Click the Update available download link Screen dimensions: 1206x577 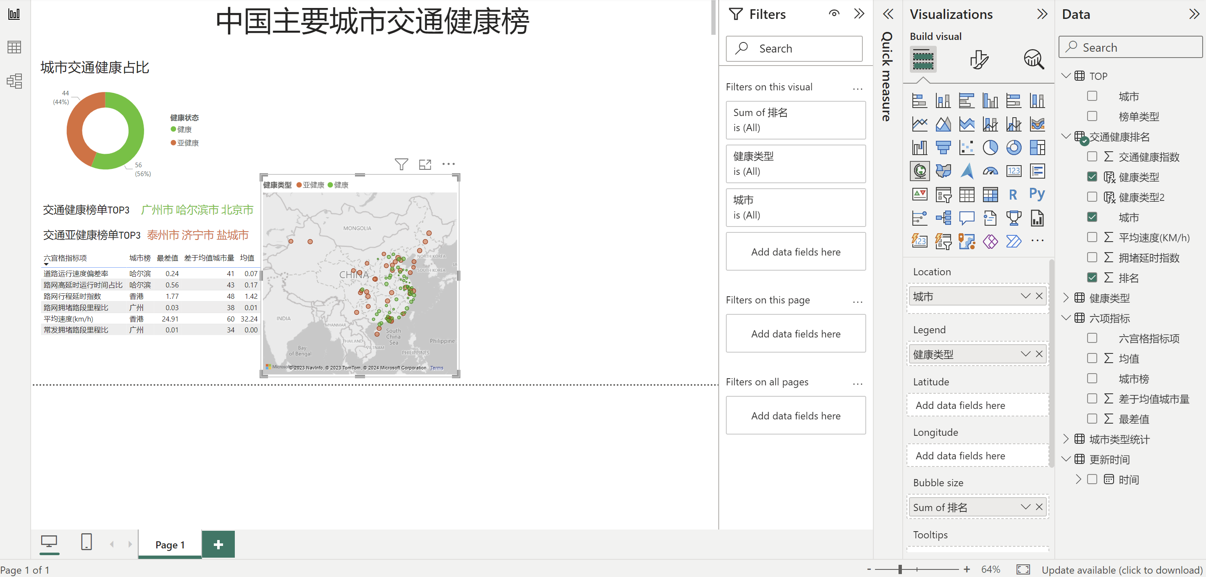1122,569
